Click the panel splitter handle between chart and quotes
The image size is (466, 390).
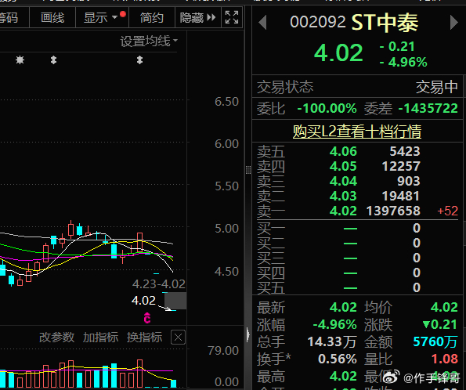(248, 170)
